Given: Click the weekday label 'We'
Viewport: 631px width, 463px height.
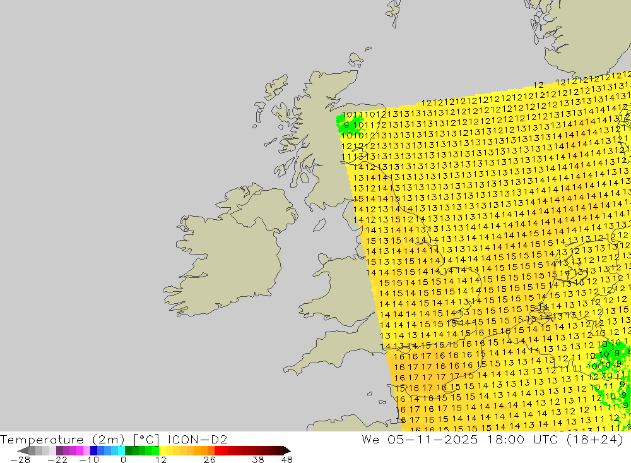Looking at the screenshot, I should [x=370, y=439].
